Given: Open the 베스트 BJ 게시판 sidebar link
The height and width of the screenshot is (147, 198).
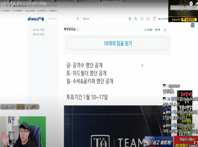Looking at the screenshot, I should click(x=39, y=30).
